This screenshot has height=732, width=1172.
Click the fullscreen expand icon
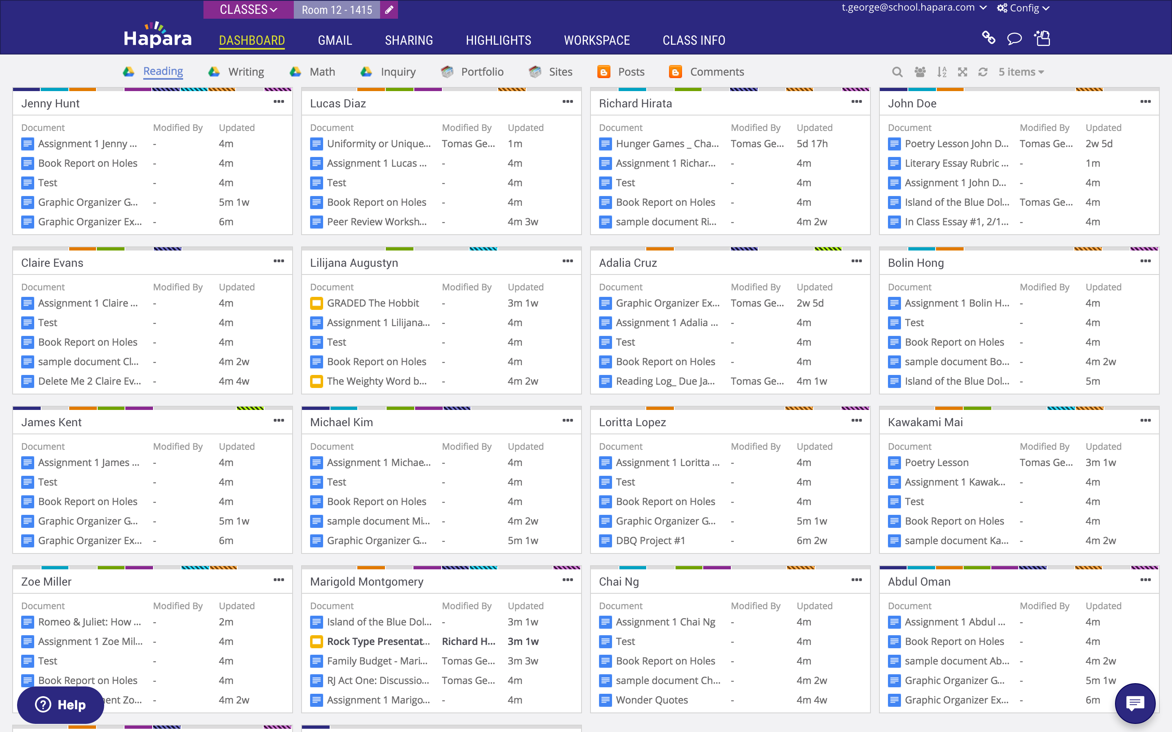963,72
